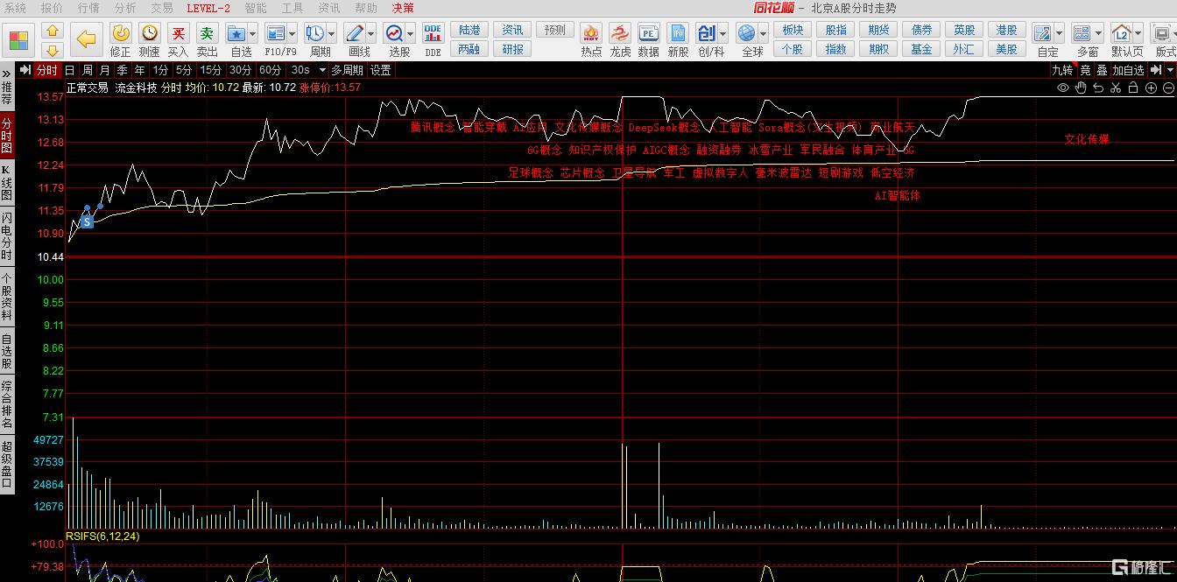
Task: Toggle the eye visibility icon above chart
Action: (1063, 88)
